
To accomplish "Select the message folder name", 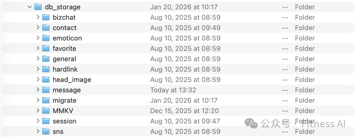I will [66, 90].
